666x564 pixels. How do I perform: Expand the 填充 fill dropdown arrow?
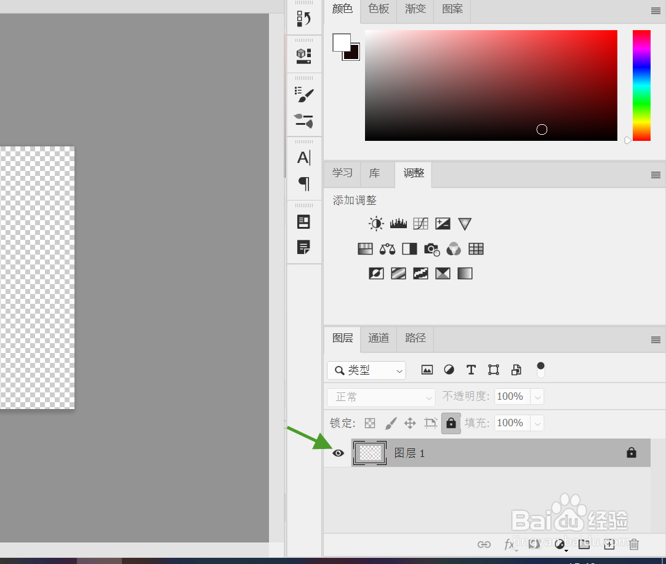(x=537, y=424)
